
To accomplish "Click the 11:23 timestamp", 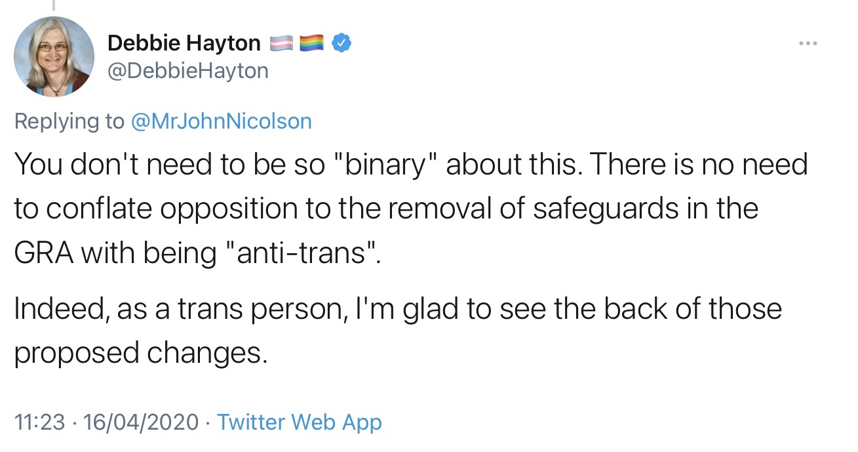I will pyautogui.click(x=39, y=422).
